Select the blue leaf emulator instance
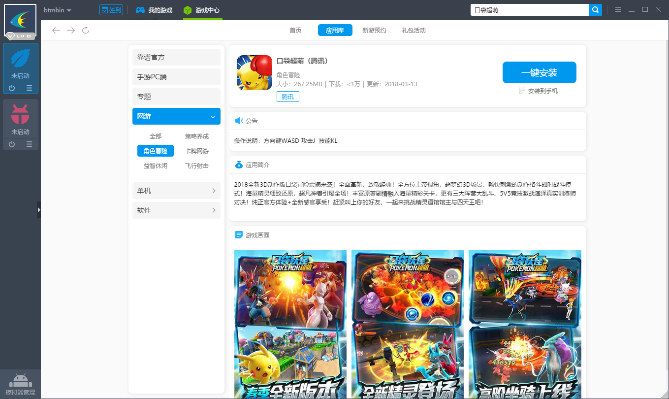 (x=21, y=63)
